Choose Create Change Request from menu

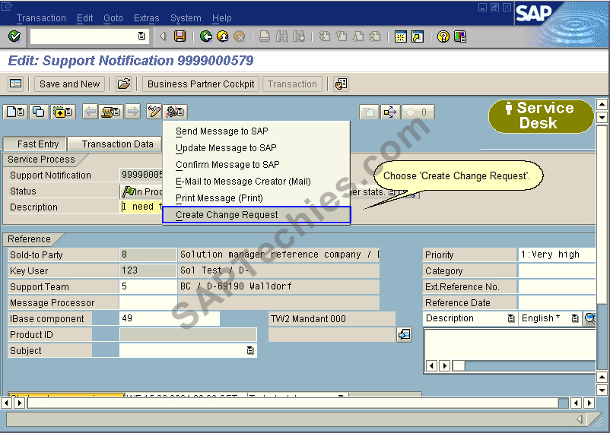256,215
